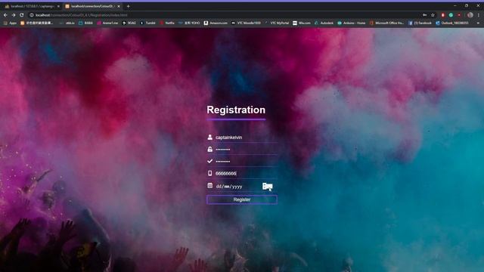
Task: Click the saved password key icon in the address bar
Action: coord(425,15)
